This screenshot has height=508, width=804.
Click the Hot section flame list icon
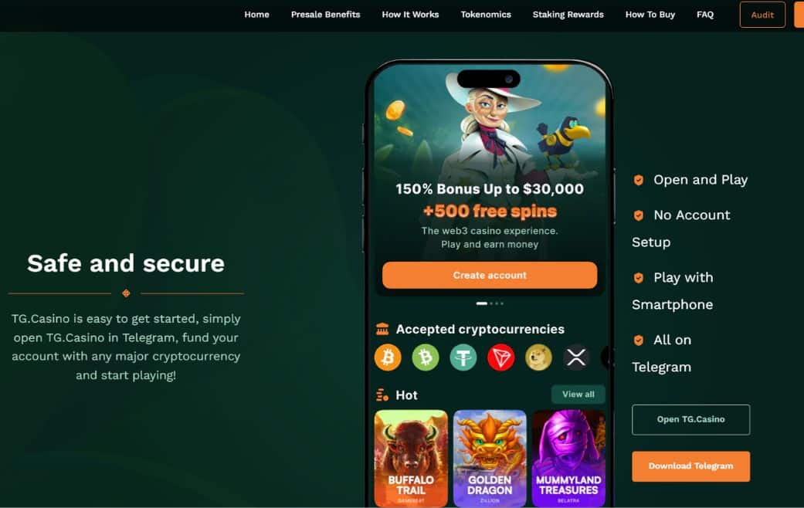[x=382, y=395]
